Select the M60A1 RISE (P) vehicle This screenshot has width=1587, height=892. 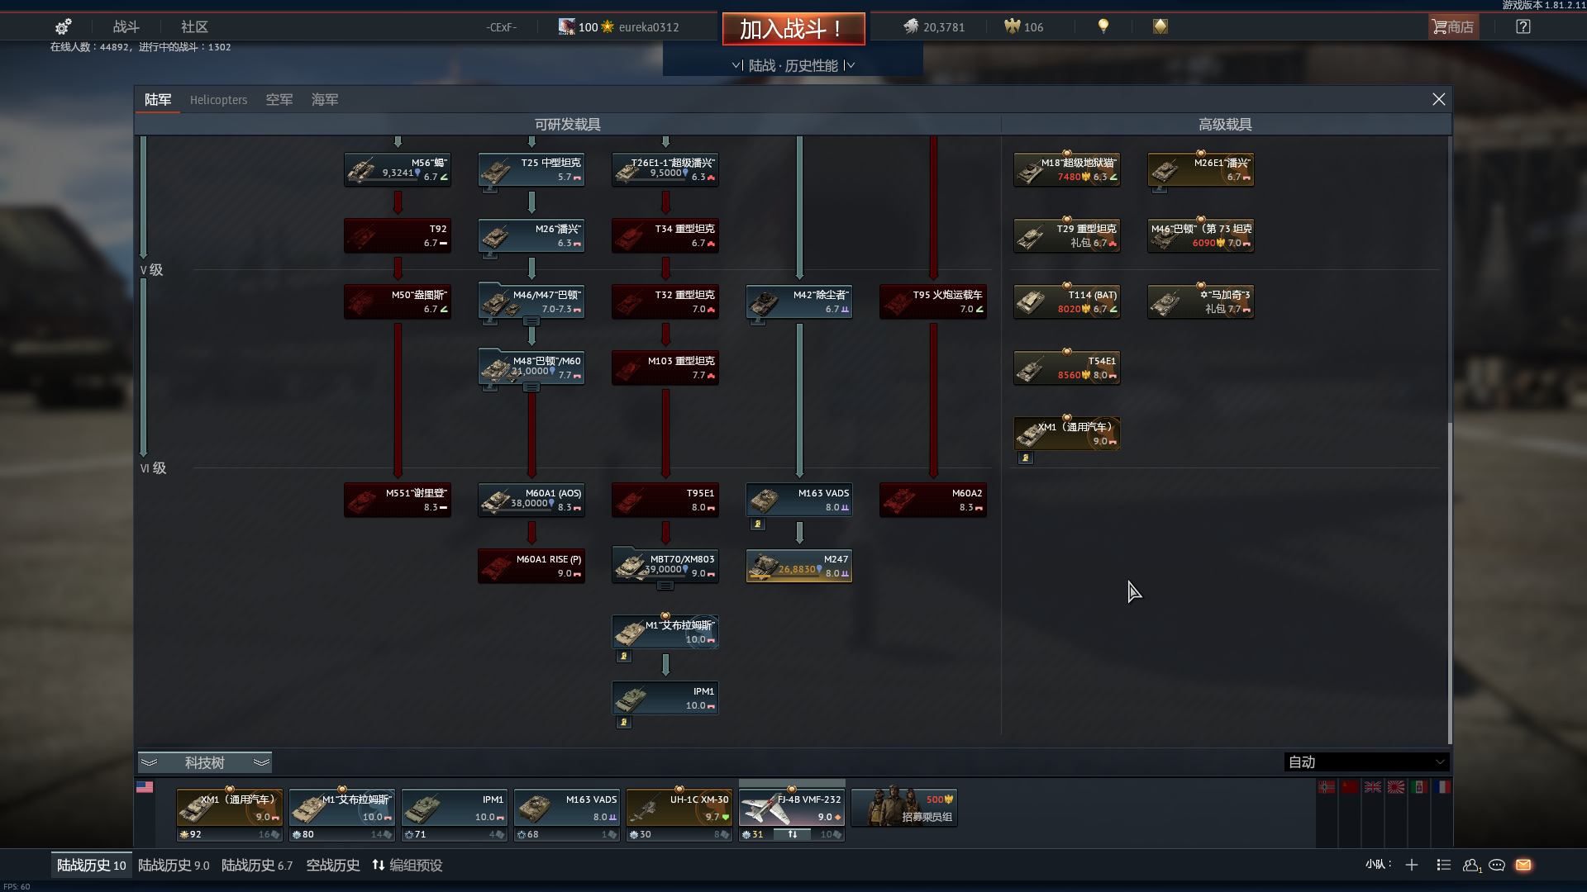531,566
